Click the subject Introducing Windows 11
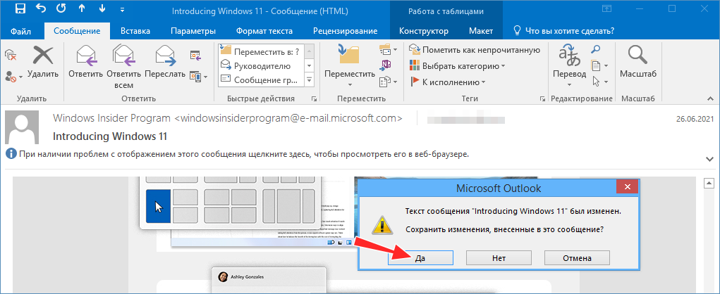 (x=110, y=136)
